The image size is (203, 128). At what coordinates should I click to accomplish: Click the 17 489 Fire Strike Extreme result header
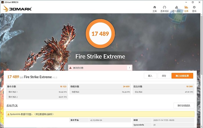pos(32,77)
